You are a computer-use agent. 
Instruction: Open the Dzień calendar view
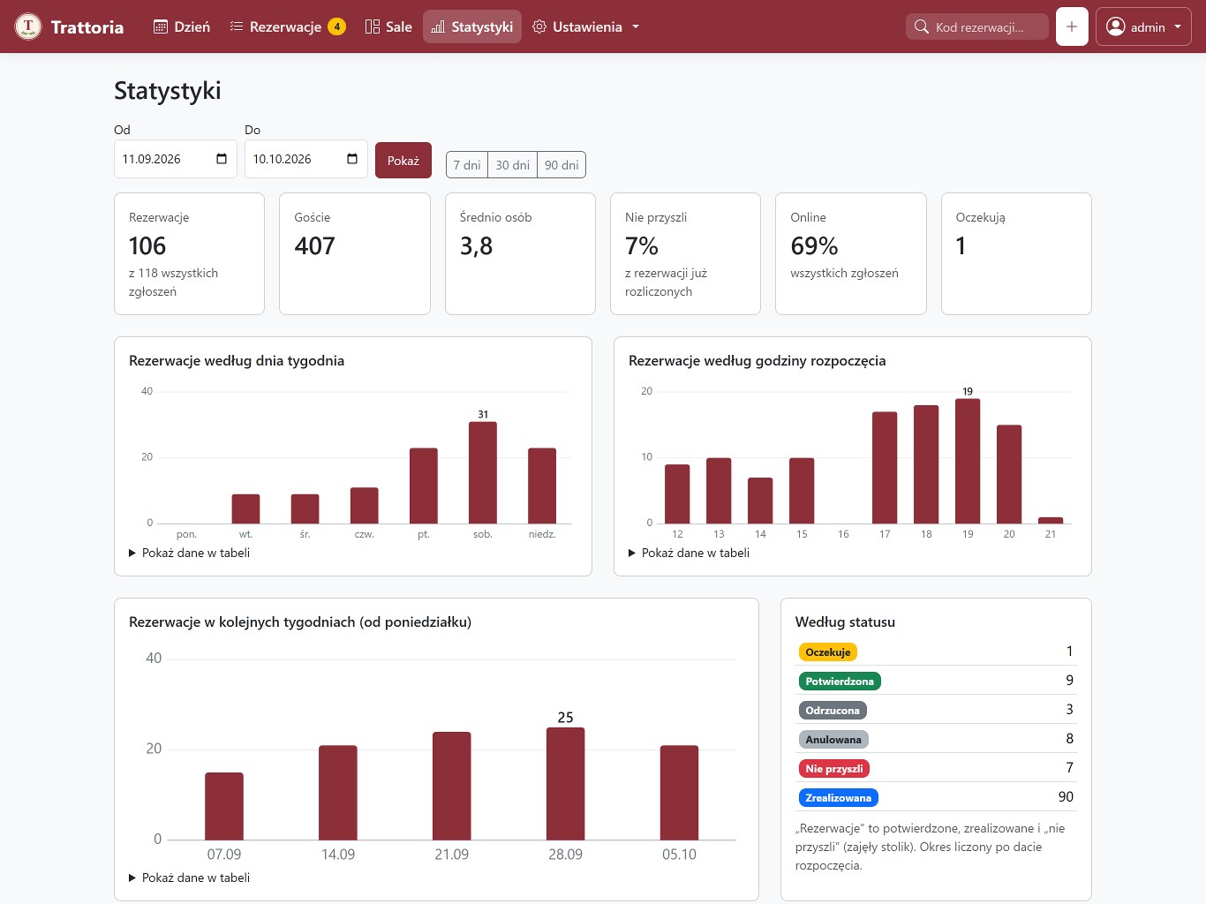point(182,26)
